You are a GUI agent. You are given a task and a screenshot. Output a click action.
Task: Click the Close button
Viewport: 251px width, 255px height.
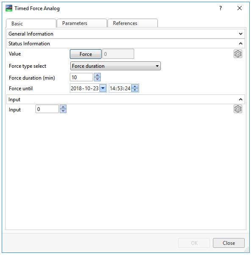[x=229, y=243]
